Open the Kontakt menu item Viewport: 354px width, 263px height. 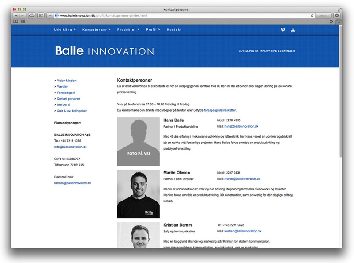[x=174, y=30]
